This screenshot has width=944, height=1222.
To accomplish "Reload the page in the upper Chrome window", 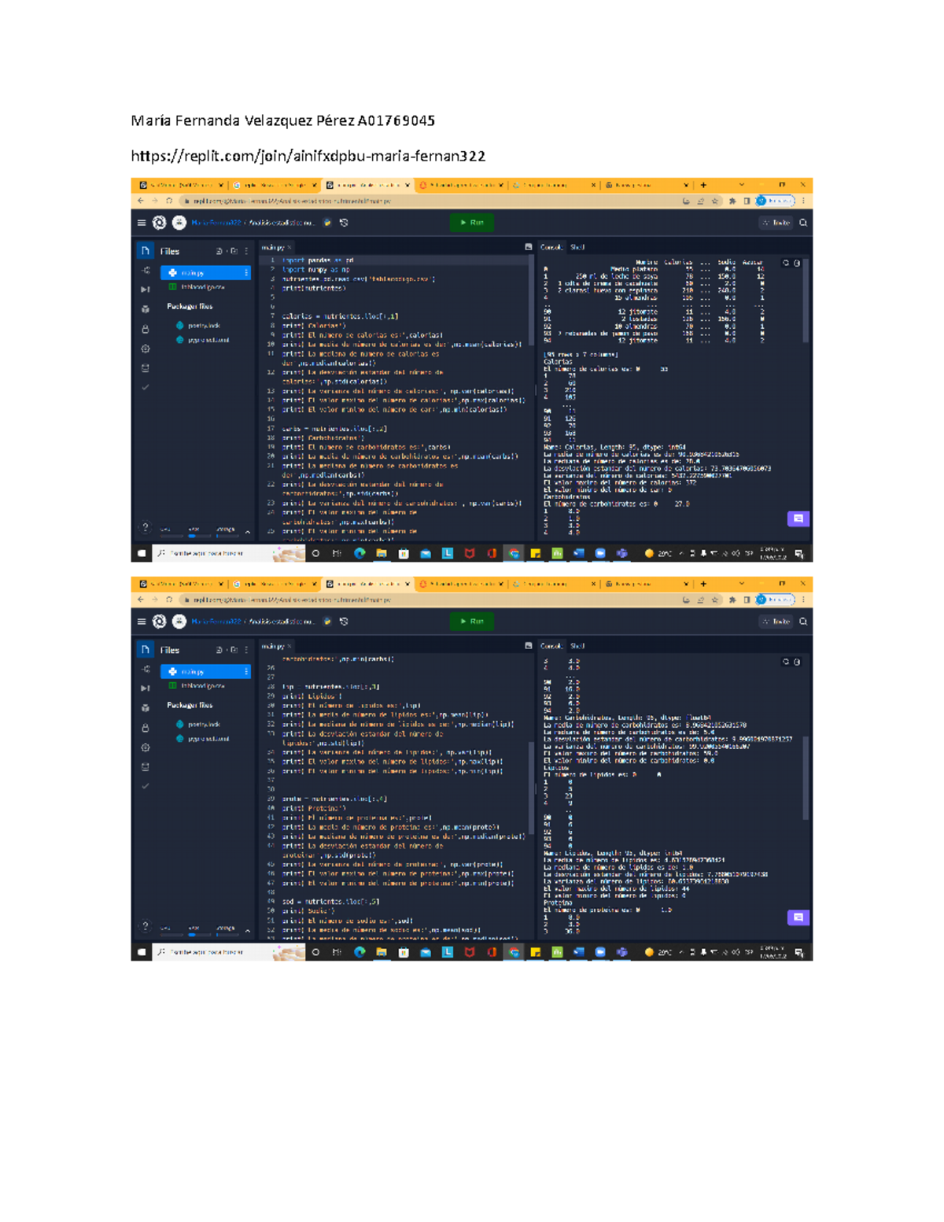I will pyautogui.click(x=169, y=201).
